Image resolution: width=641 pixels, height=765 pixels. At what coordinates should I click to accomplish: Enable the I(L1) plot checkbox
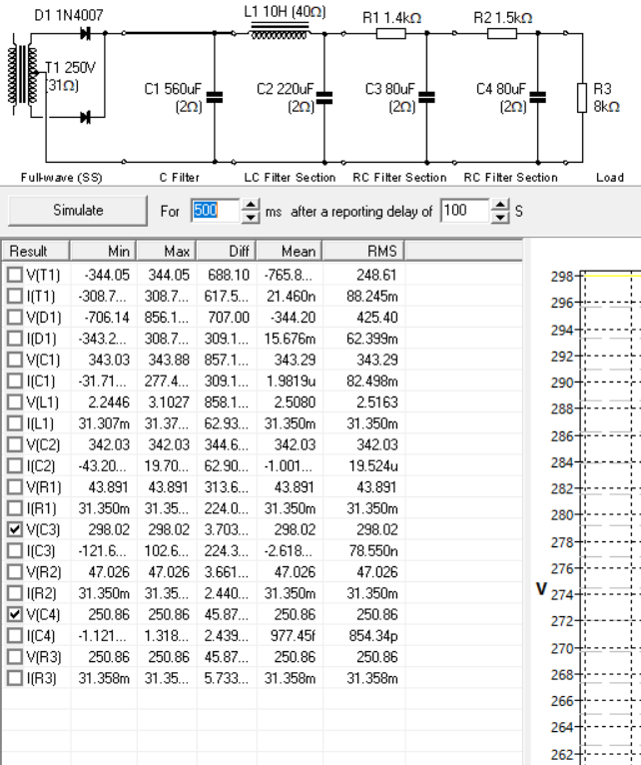tap(15, 423)
